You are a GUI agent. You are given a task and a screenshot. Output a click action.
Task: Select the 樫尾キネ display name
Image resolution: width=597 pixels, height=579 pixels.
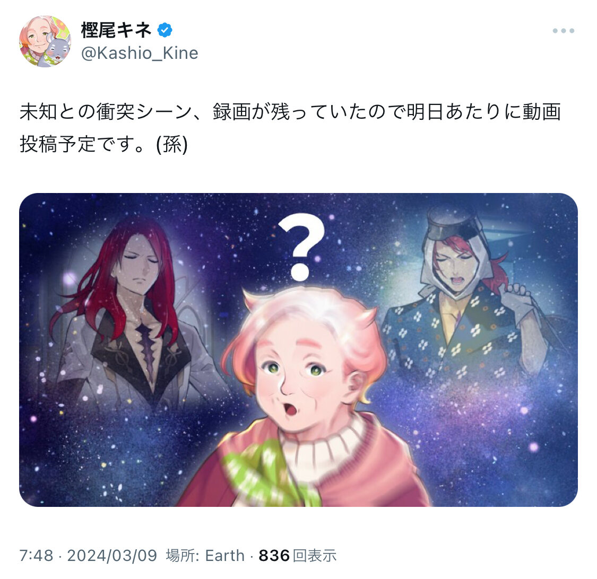coord(117,30)
